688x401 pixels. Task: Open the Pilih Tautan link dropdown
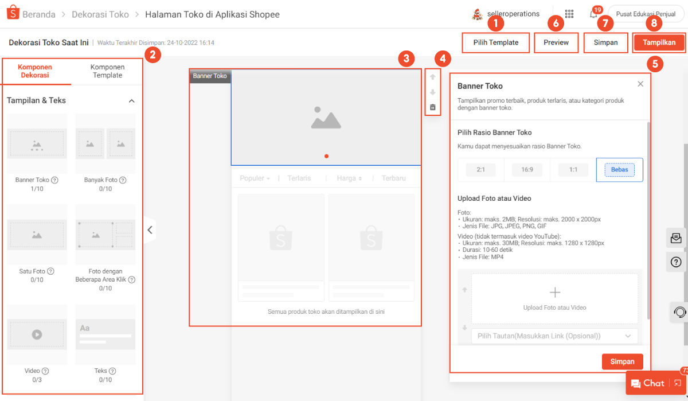click(554, 336)
